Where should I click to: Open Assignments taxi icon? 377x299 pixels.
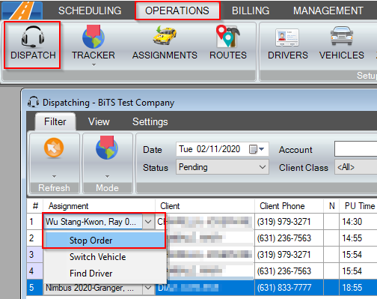click(165, 36)
